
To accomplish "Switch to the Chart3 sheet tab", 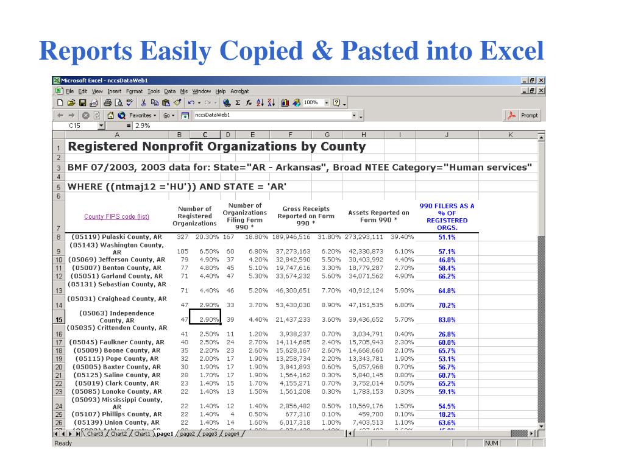I will point(94,434).
